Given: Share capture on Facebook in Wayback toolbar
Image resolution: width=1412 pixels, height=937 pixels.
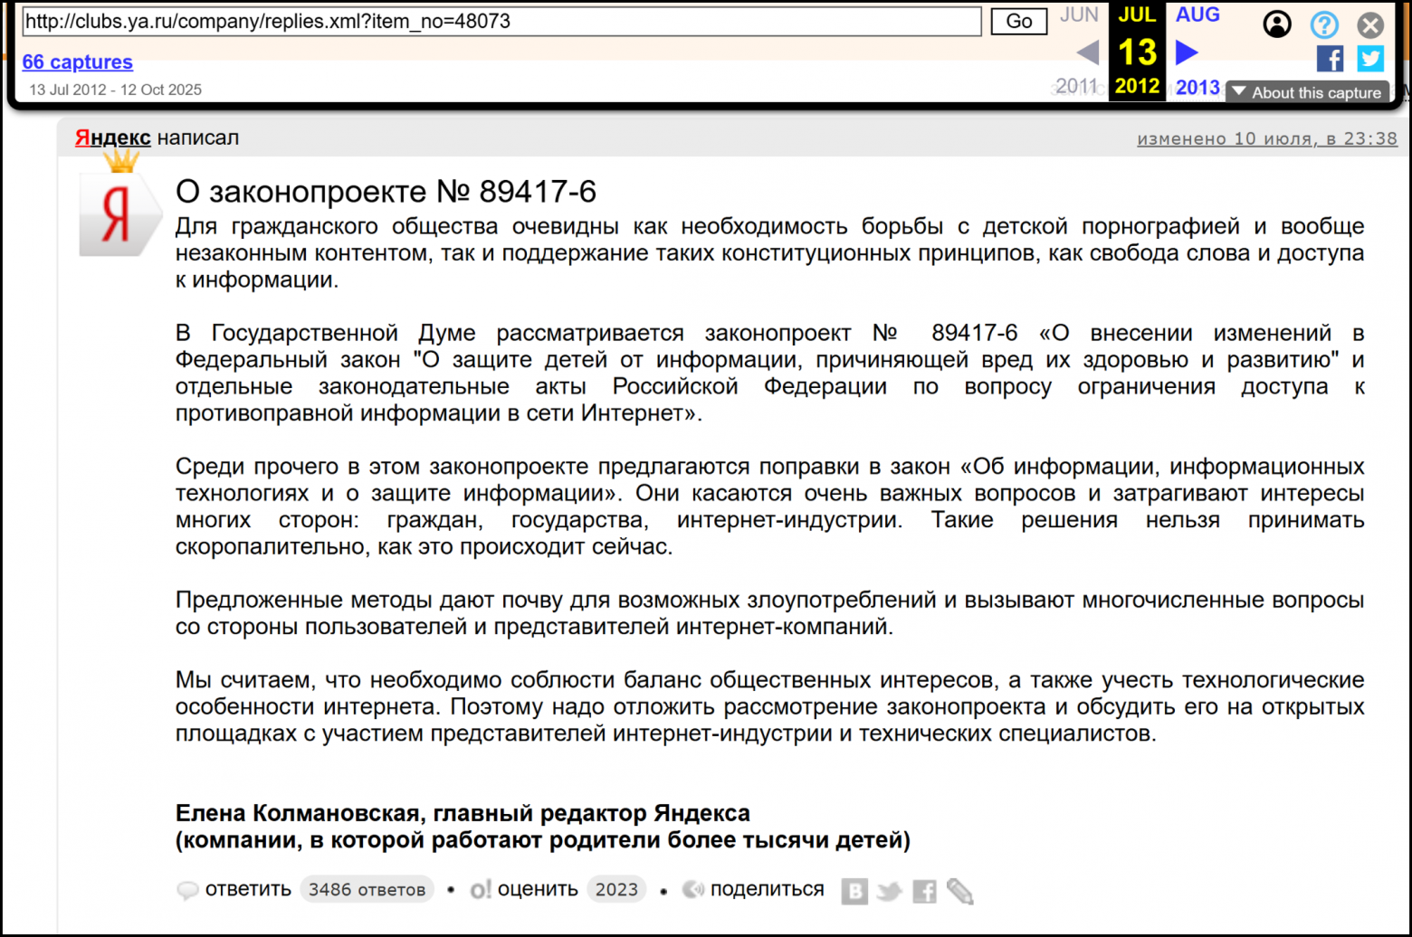Looking at the screenshot, I should click(x=1329, y=59).
